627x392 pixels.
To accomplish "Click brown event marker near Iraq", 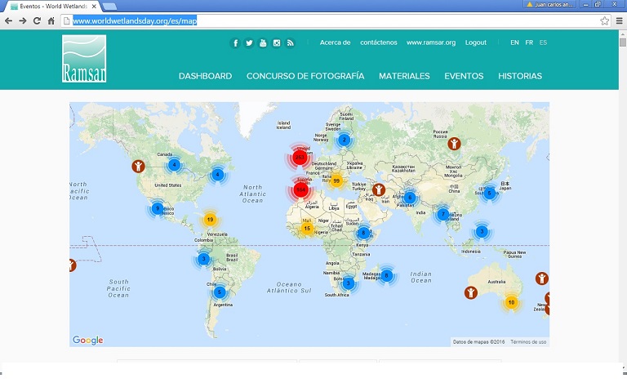I will 379,189.
